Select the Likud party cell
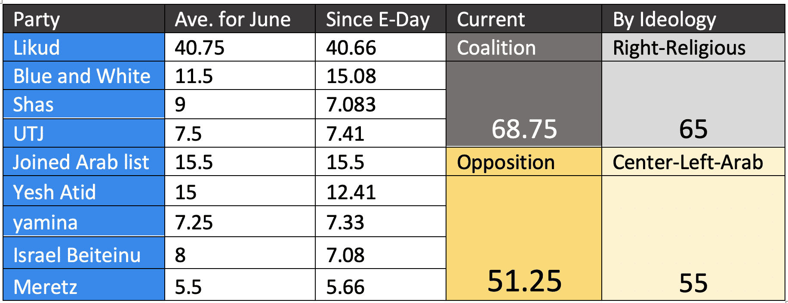 pos(83,47)
